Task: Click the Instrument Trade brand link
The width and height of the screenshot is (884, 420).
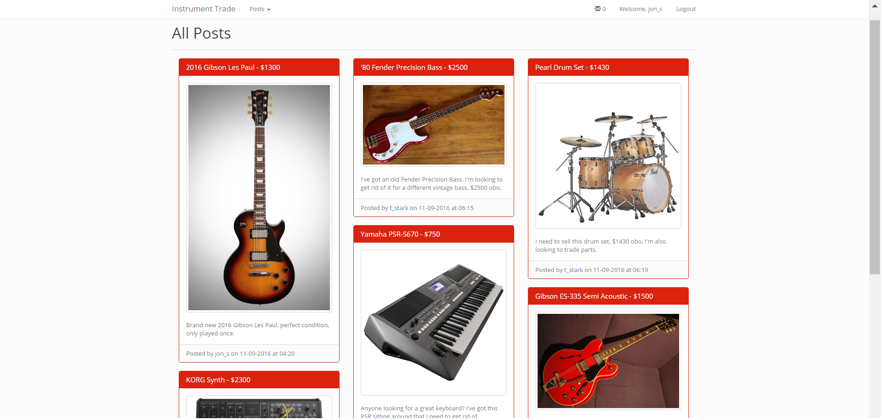Action: (x=204, y=9)
